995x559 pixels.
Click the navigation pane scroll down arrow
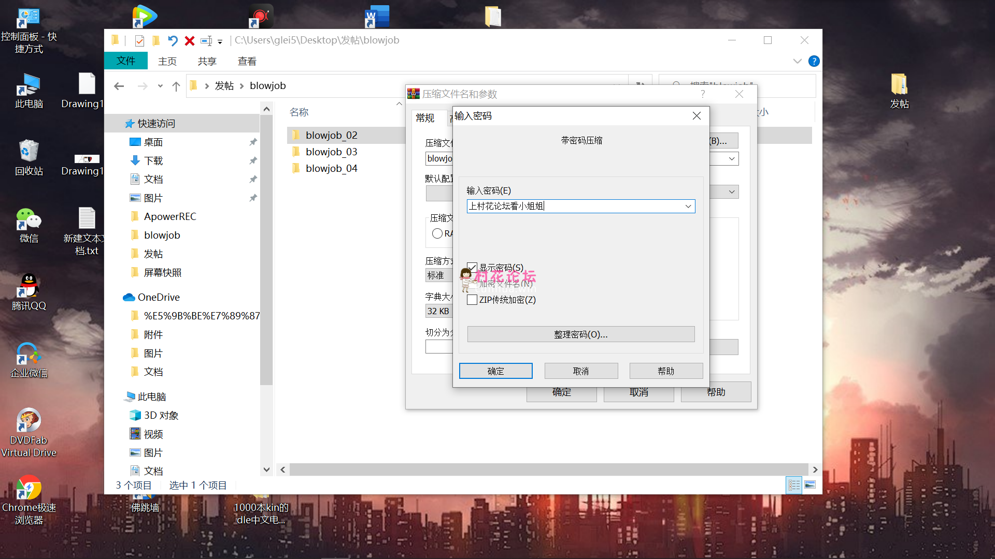[x=266, y=469]
